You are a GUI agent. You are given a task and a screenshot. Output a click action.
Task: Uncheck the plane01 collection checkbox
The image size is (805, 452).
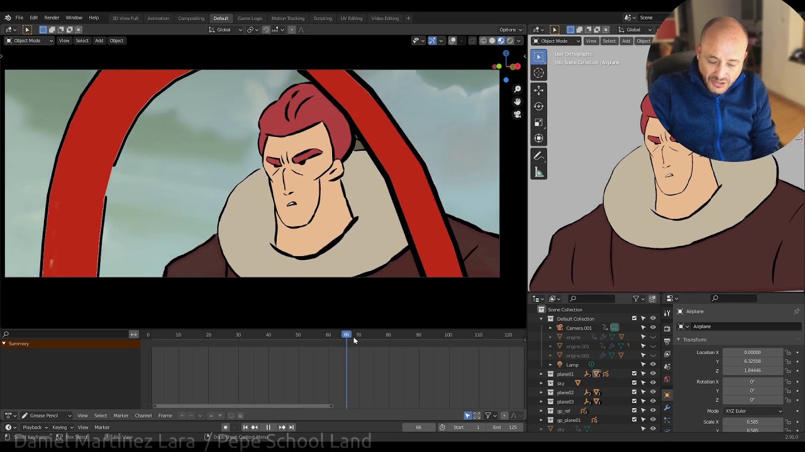pyautogui.click(x=634, y=374)
